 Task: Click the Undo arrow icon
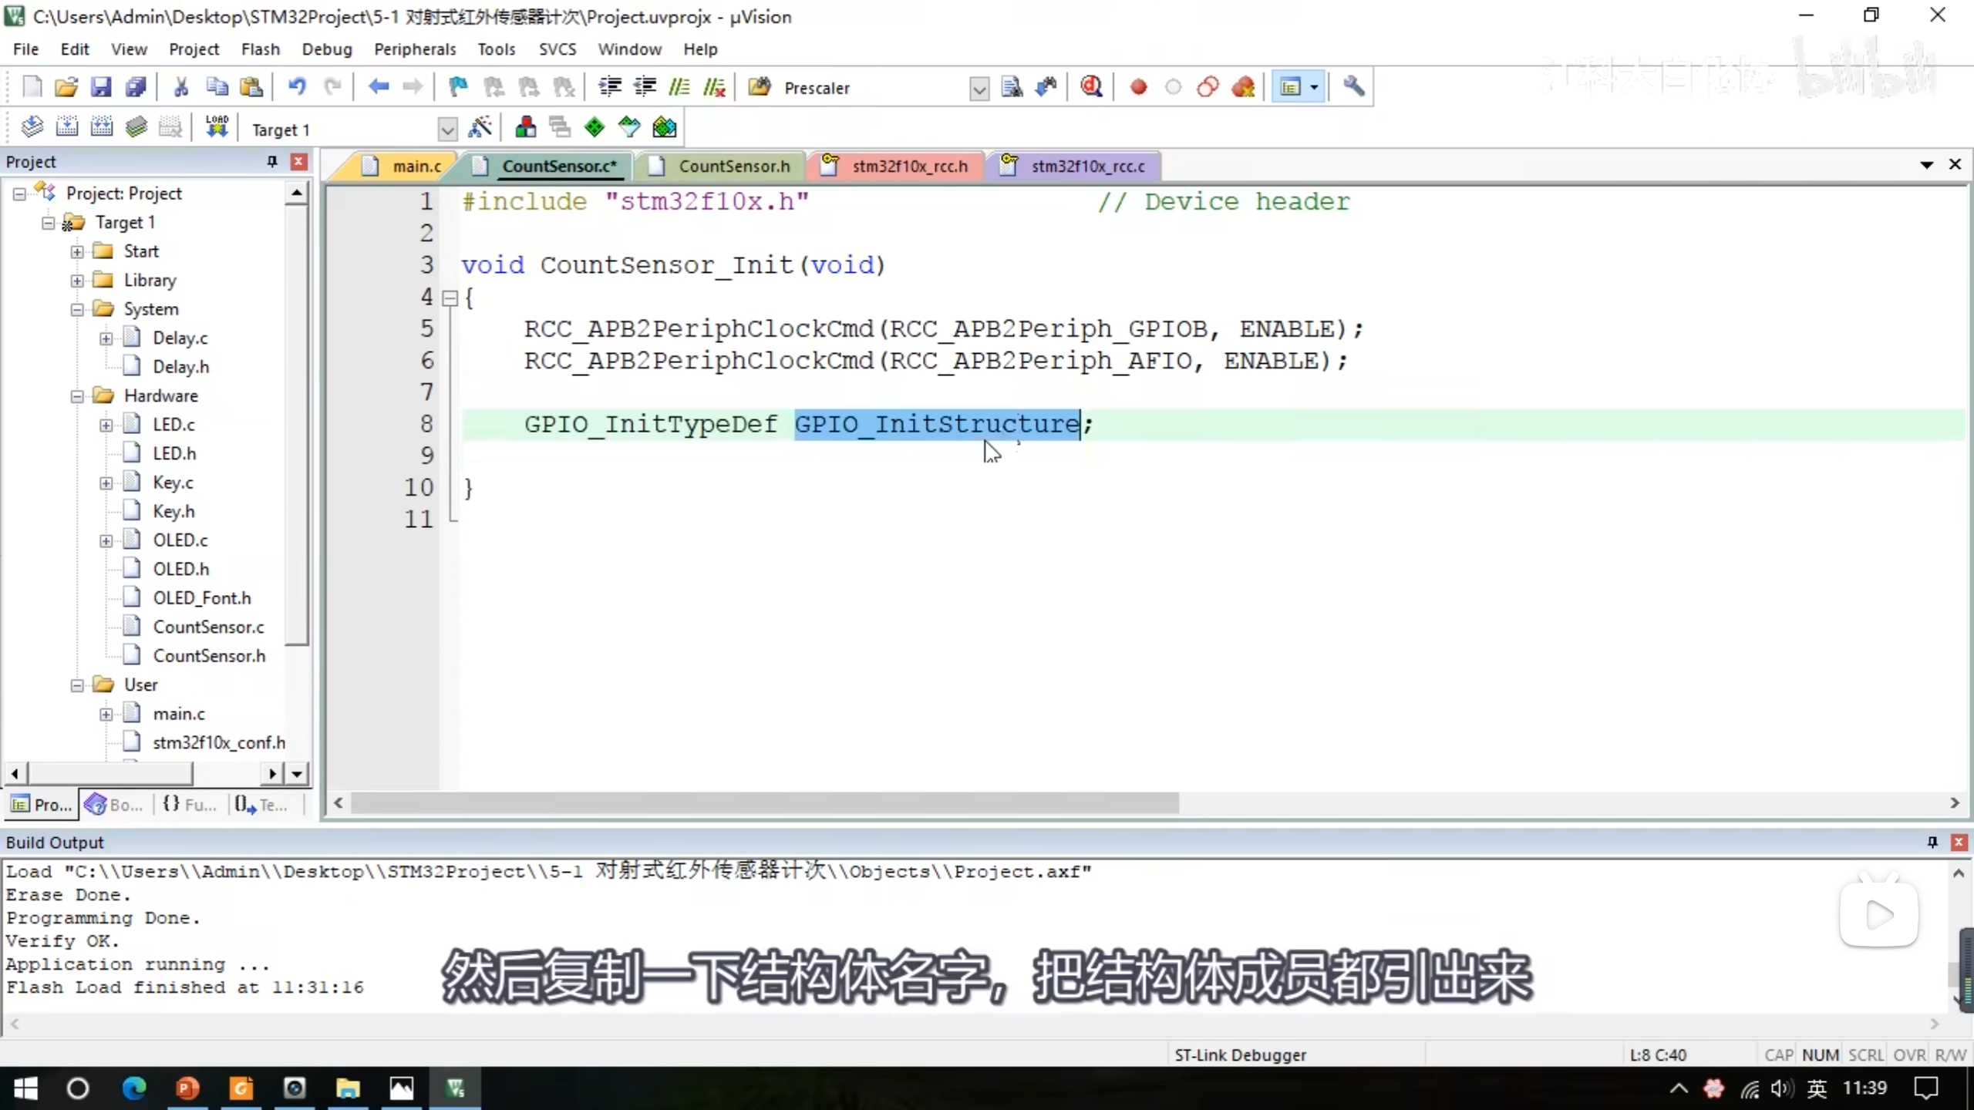coord(297,87)
